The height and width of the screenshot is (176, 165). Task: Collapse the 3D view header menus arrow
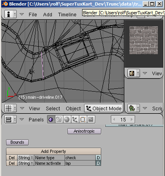pos(22,108)
